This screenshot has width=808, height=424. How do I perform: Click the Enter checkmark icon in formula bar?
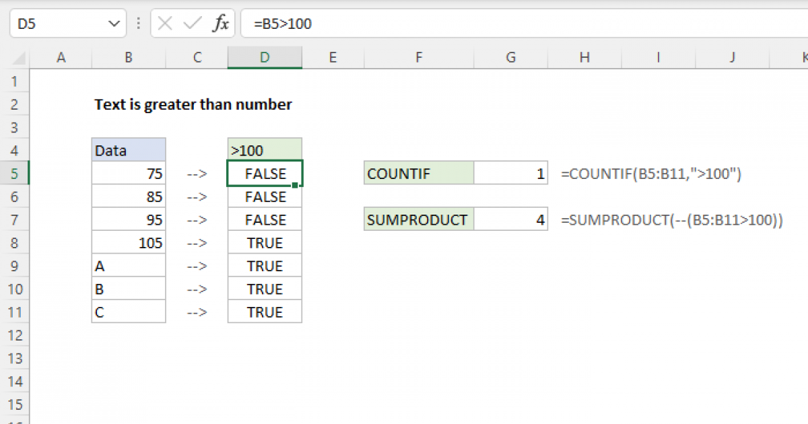point(193,24)
